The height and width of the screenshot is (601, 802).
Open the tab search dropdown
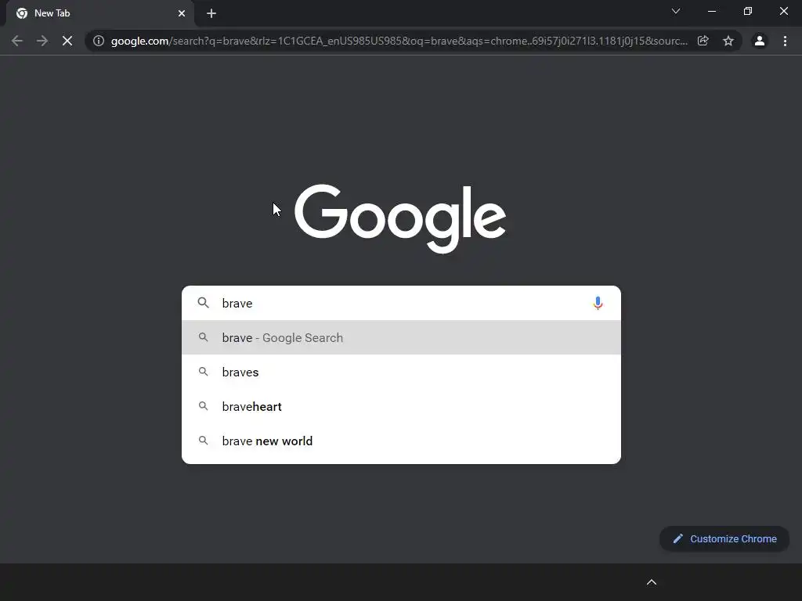coord(676,11)
